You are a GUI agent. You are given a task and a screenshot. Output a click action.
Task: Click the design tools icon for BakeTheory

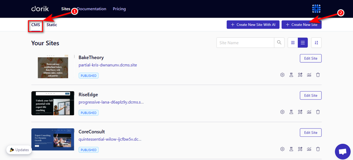pos(300,75)
